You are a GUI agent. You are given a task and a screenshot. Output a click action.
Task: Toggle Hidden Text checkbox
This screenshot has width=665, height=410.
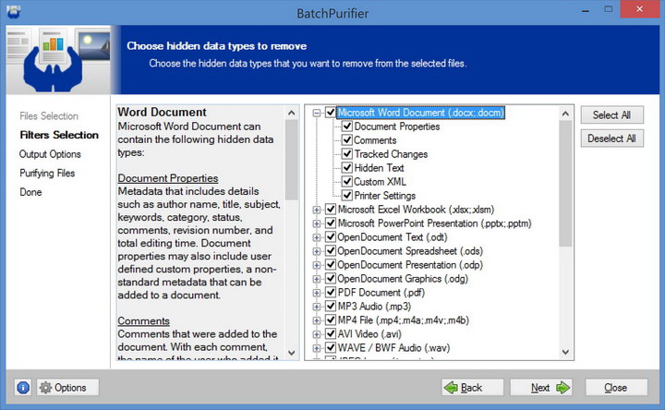click(x=347, y=167)
